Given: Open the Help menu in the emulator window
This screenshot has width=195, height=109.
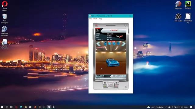Looking at the screenshot, I should 100,19.
